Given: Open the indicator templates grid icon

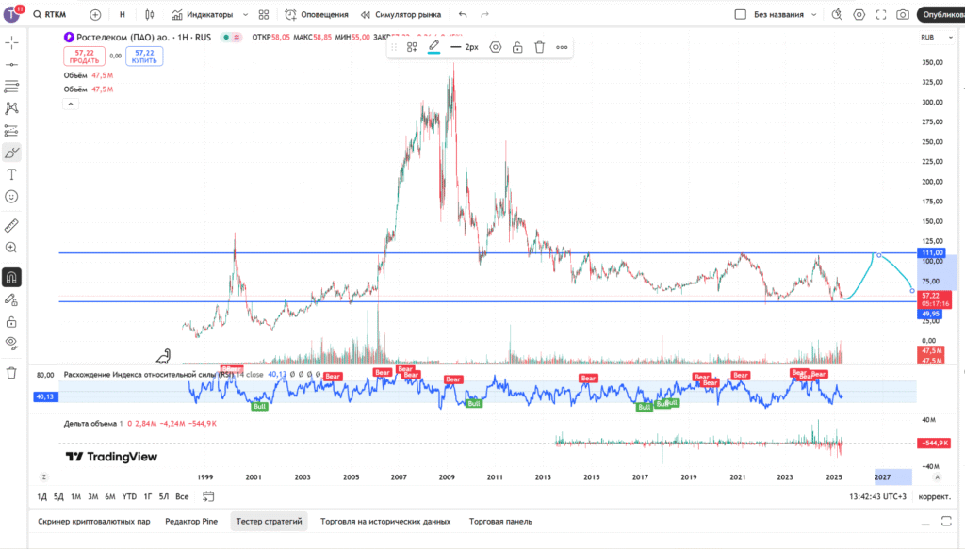Looking at the screenshot, I should point(264,14).
